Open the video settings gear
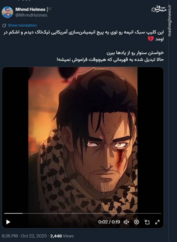The image size is (177, 242). point(136,222)
